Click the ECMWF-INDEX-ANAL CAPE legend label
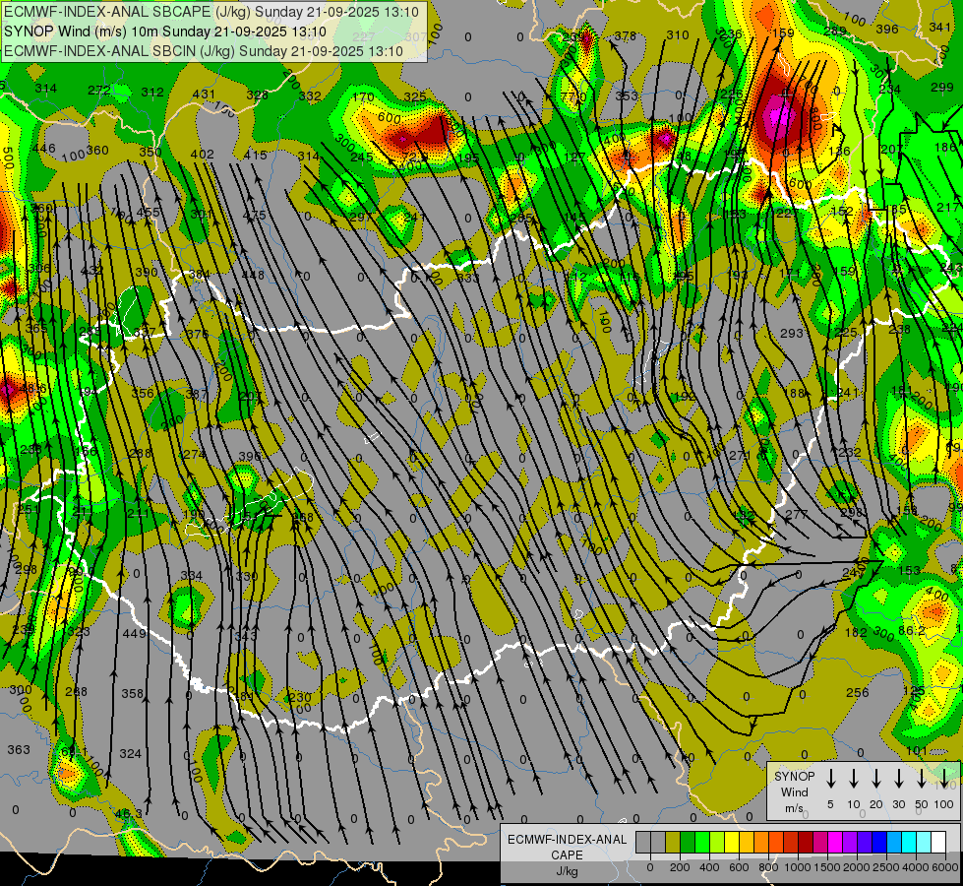The height and width of the screenshot is (886, 963). (567, 854)
